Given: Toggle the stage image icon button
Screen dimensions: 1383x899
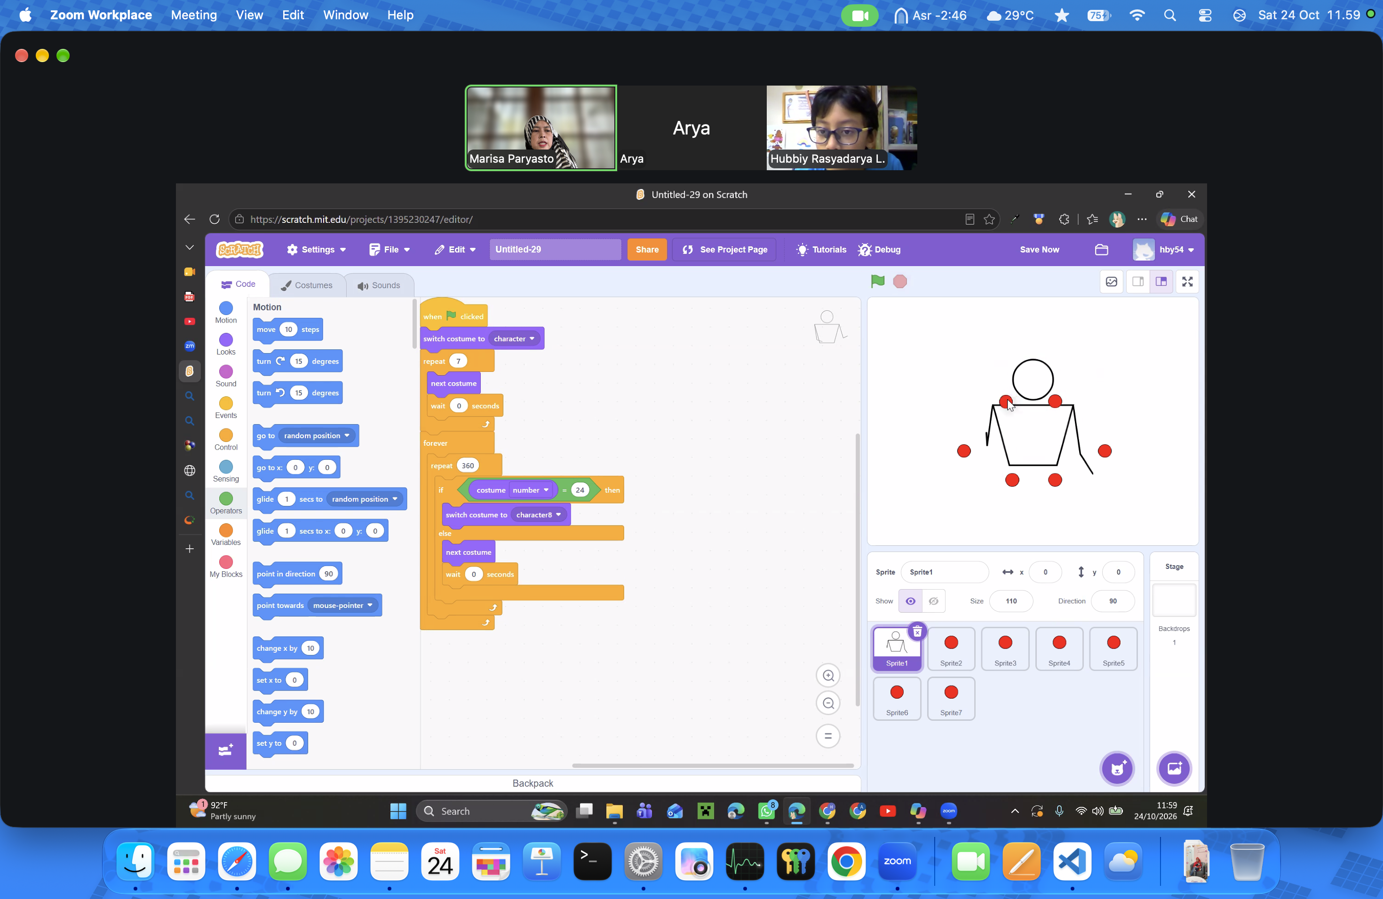Looking at the screenshot, I should (x=1111, y=282).
